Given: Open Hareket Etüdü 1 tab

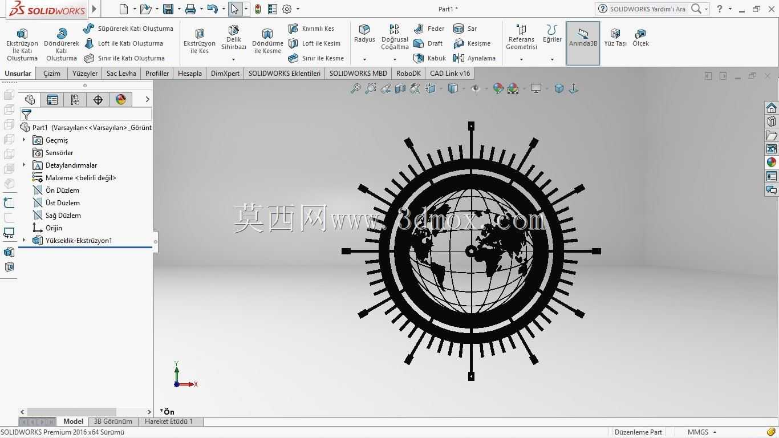Looking at the screenshot, I should [169, 421].
